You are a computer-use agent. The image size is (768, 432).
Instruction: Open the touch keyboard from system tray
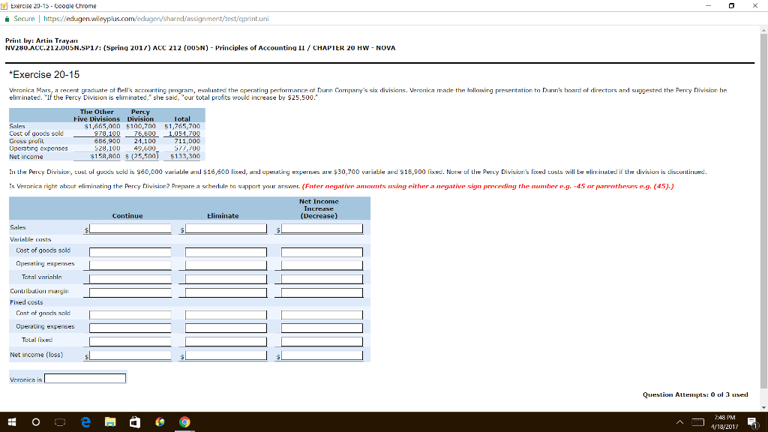click(700, 422)
